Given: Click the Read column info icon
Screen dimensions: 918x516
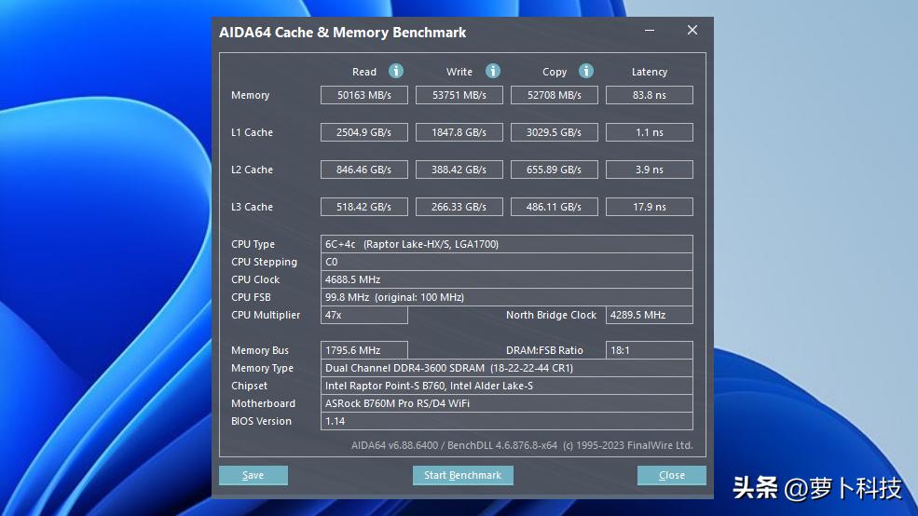Looking at the screenshot, I should pyautogui.click(x=396, y=71).
